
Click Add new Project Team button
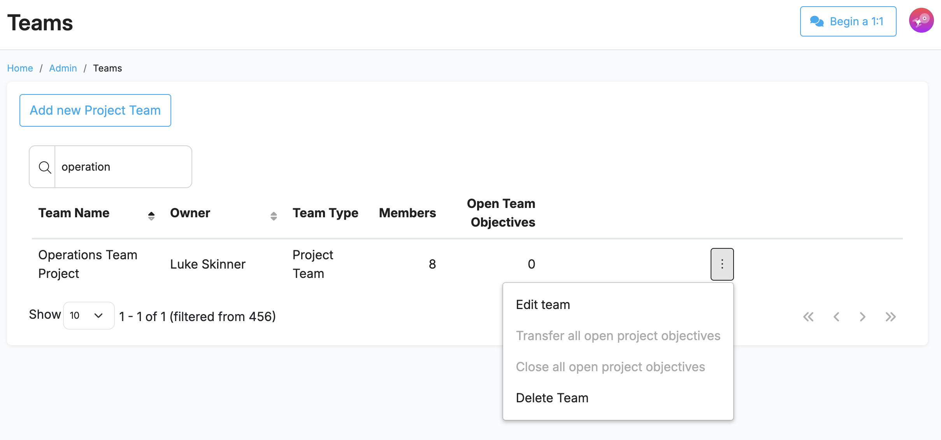pyautogui.click(x=95, y=110)
